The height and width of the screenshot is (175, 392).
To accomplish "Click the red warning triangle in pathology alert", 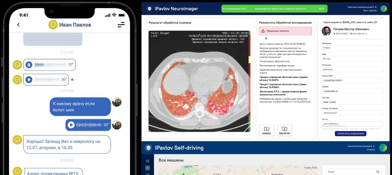I will coord(263,31).
